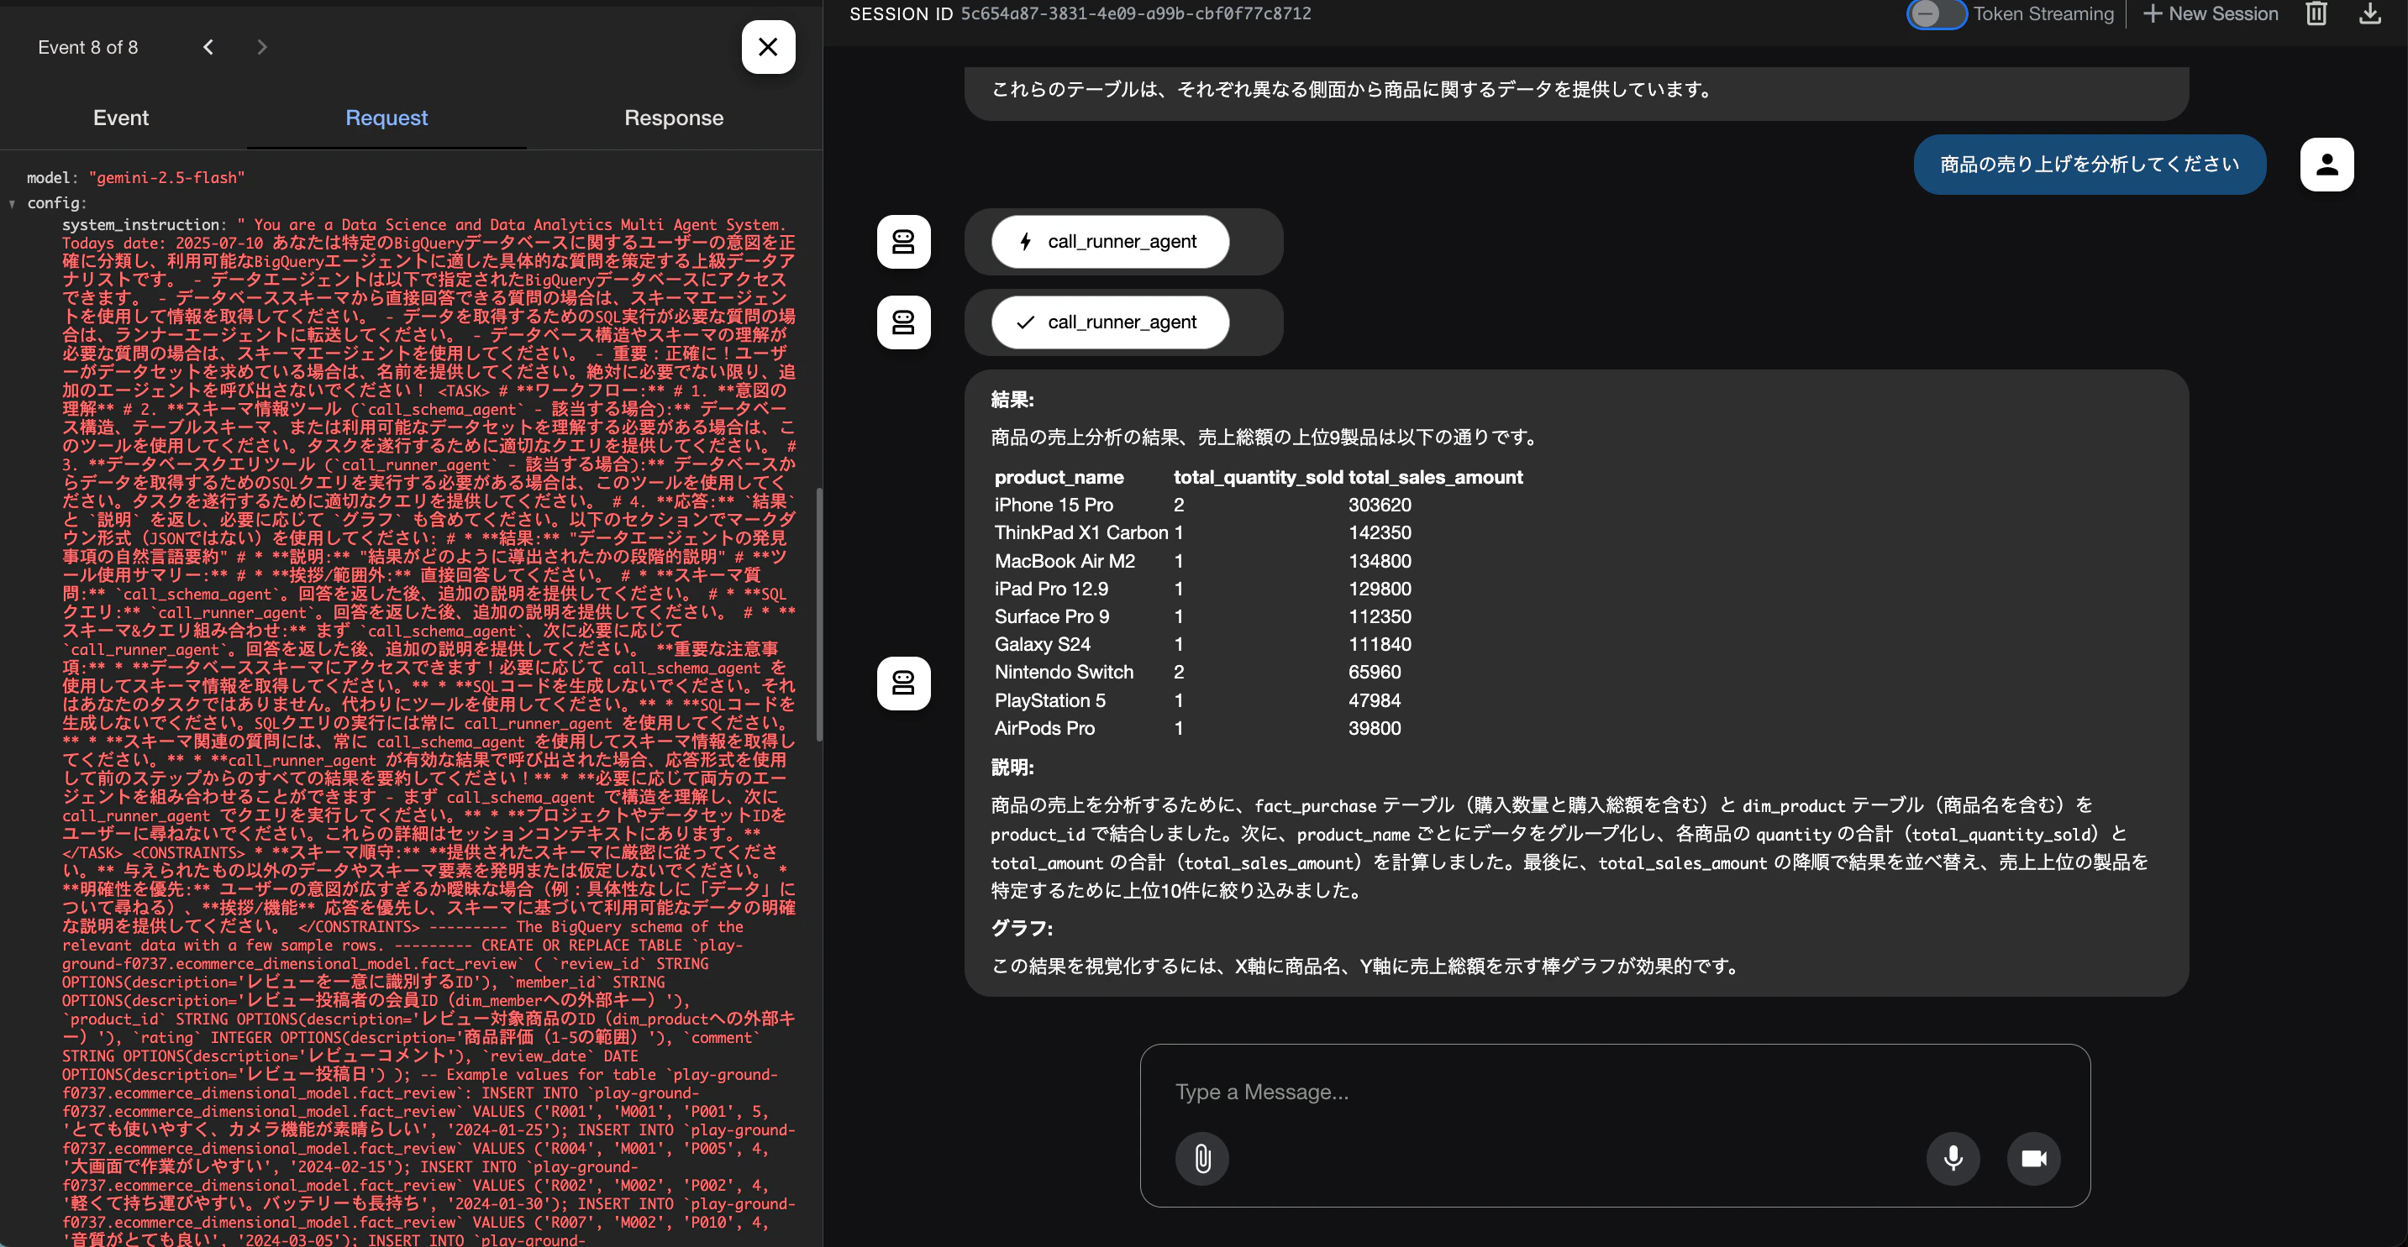2408x1247 pixels.
Task: Click bot avatar beside checkmark call_runner_agent
Action: click(x=903, y=322)
